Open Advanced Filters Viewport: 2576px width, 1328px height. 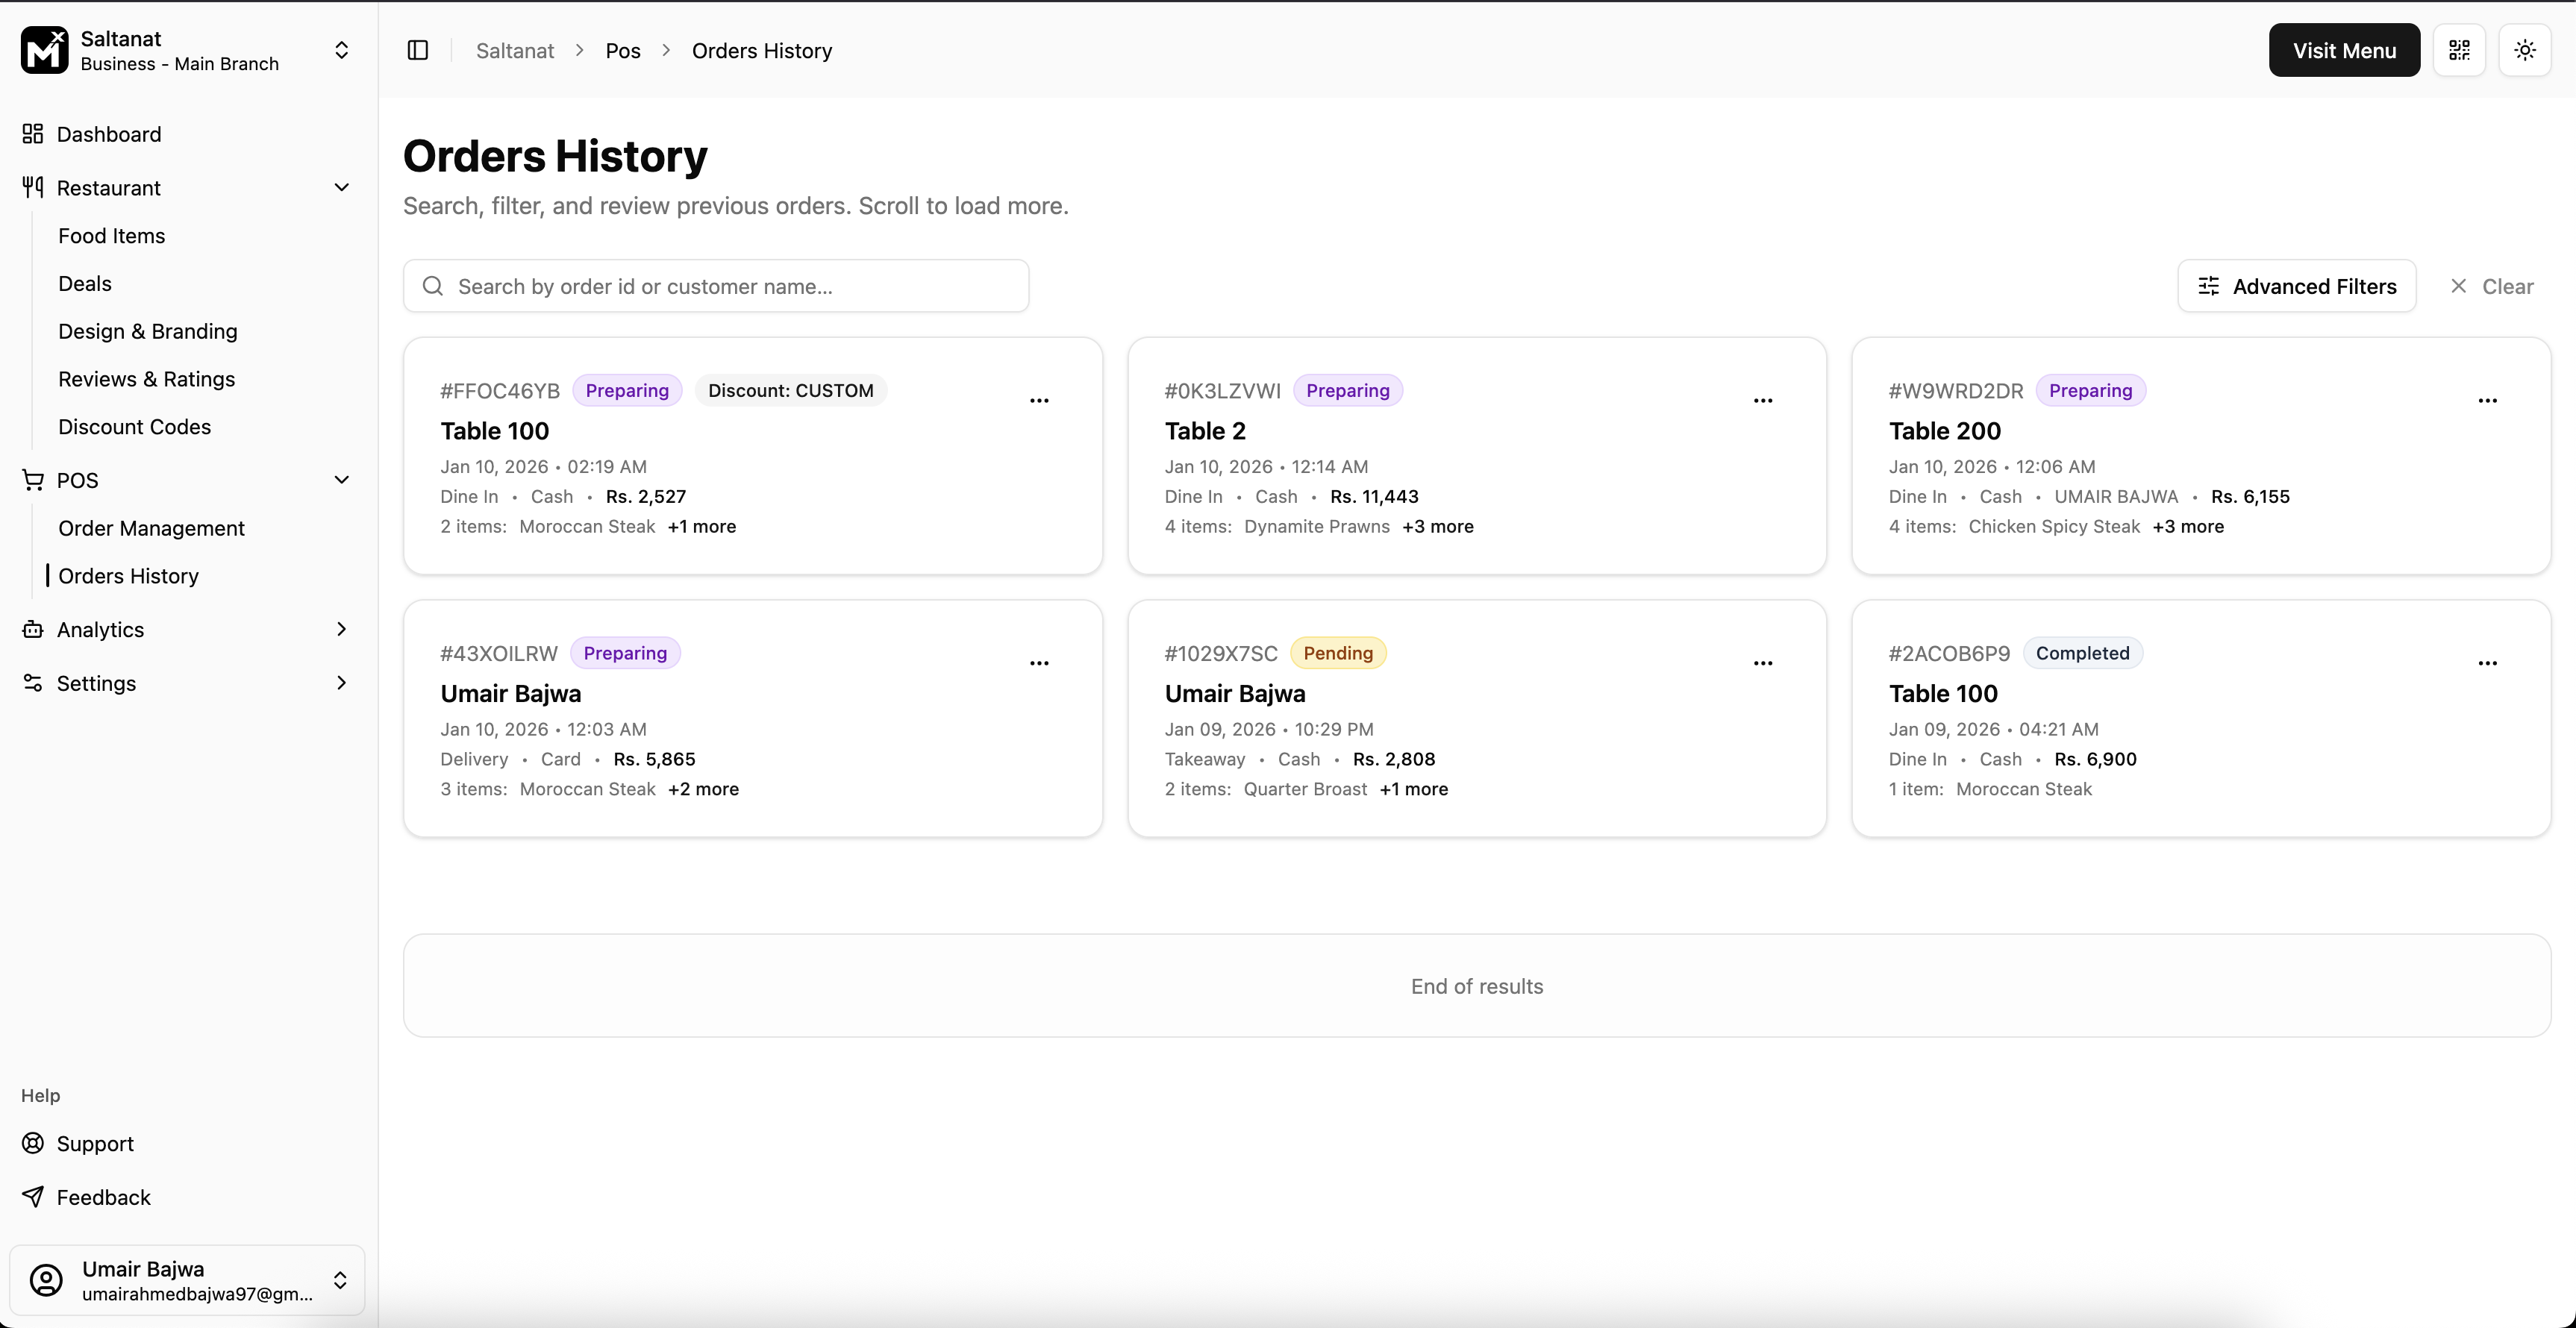[2296, 286]
